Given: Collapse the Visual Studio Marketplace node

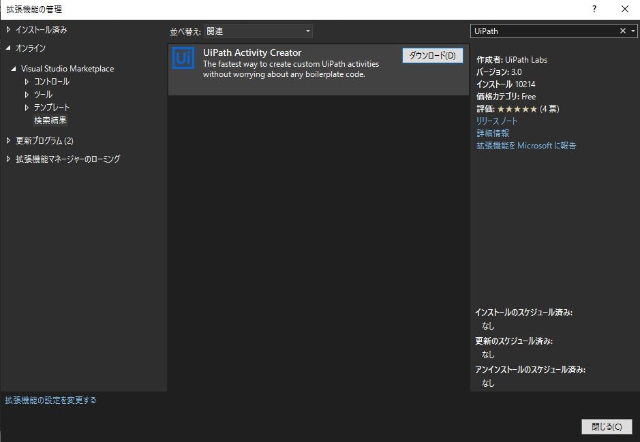Looking at the screenshot, I should 14,69.
